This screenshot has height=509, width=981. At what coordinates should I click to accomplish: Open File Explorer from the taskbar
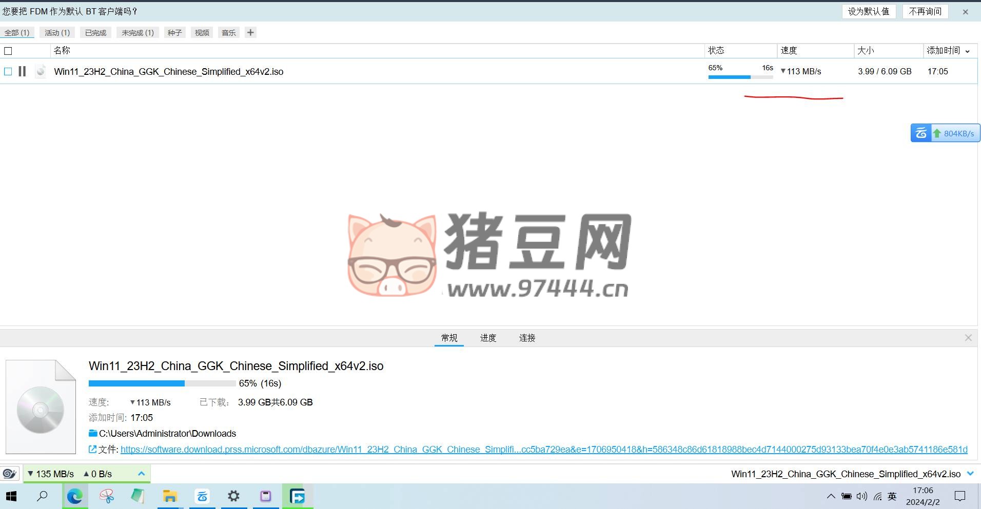coord(170,496)
